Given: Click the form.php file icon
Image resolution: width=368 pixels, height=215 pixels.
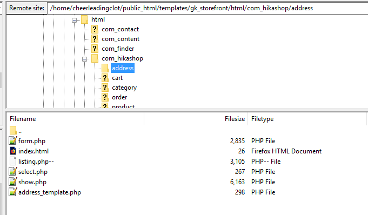Looking at the screenshot, I should point(13,140).
